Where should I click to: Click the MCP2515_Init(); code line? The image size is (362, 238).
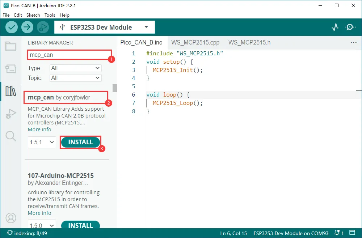pos(177,70)
